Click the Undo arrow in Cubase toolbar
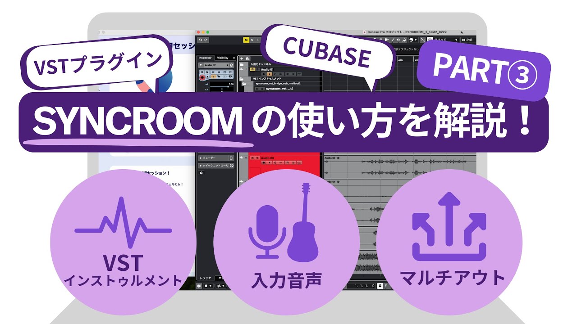This screenshot has height=324, width=577. click(201, 40)
